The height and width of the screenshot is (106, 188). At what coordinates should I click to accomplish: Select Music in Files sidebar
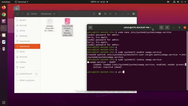pos(27,52)
